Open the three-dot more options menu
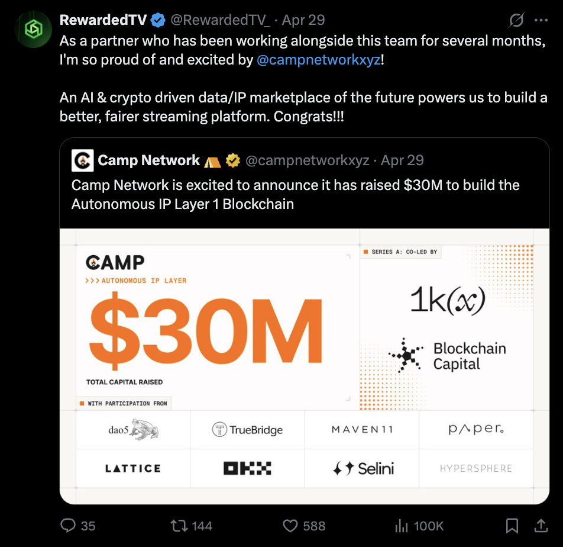 point(541,20)
